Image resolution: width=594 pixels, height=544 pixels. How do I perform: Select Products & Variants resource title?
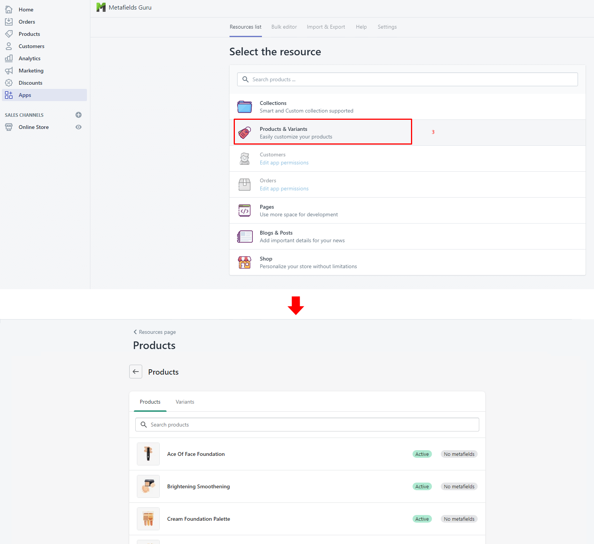coord(284,129)
